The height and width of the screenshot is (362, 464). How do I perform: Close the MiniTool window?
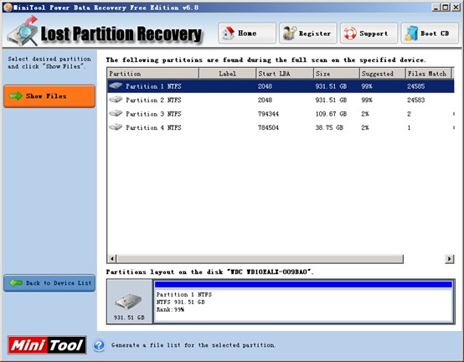coord(456,8)
